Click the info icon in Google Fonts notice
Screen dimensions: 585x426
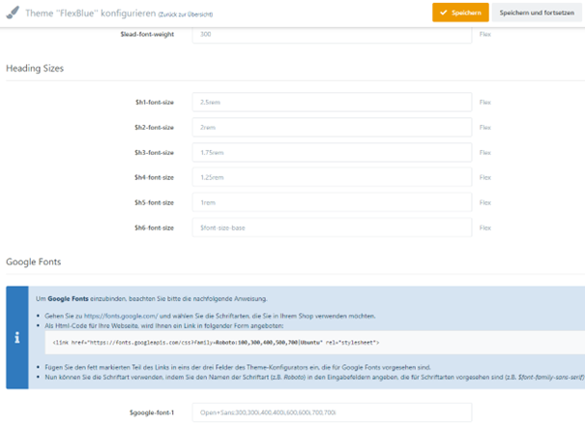(x=16, y=337)
